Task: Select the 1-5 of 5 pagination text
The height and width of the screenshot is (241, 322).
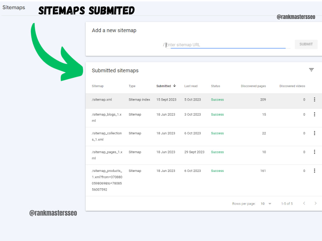Action: pos(287,203)
